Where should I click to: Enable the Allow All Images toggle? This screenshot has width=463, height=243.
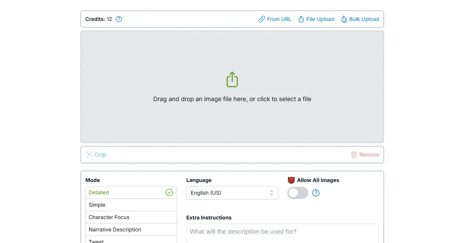(x=298, y=193)
